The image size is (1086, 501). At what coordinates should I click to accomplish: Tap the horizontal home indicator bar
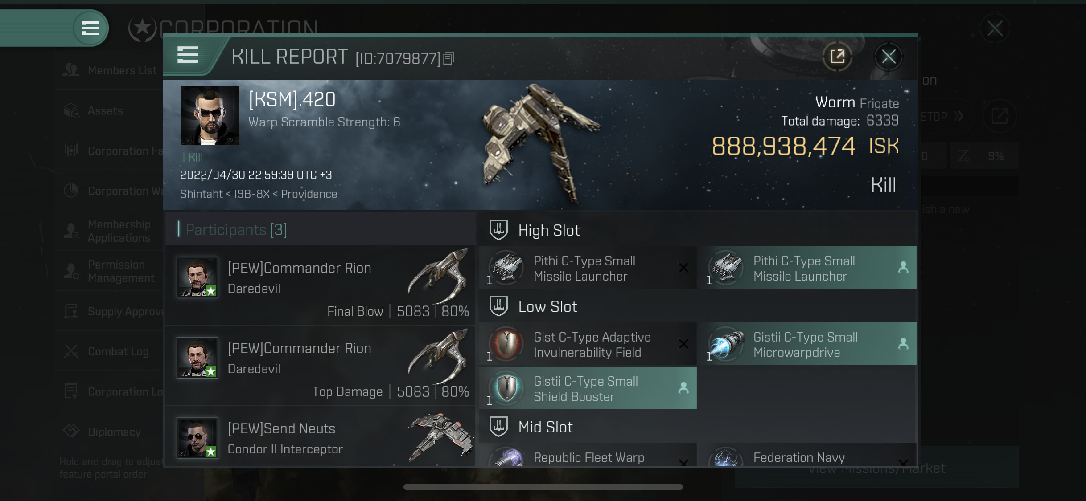[543, 487]
